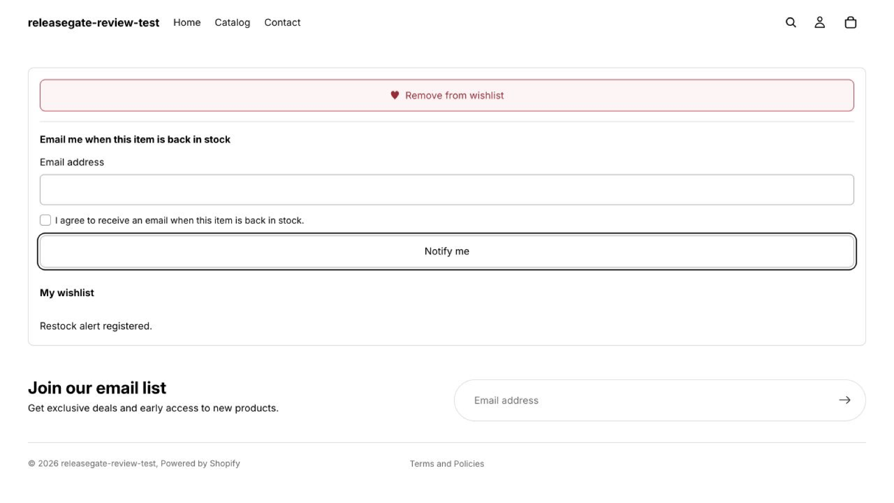This screenshot has height=503, width=894.
Task: Click 'Get exclusive deals and early access' text
Action: tap(153, 408)
